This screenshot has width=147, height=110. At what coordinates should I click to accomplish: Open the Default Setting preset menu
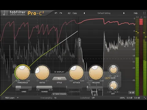(x=104, y=13)
